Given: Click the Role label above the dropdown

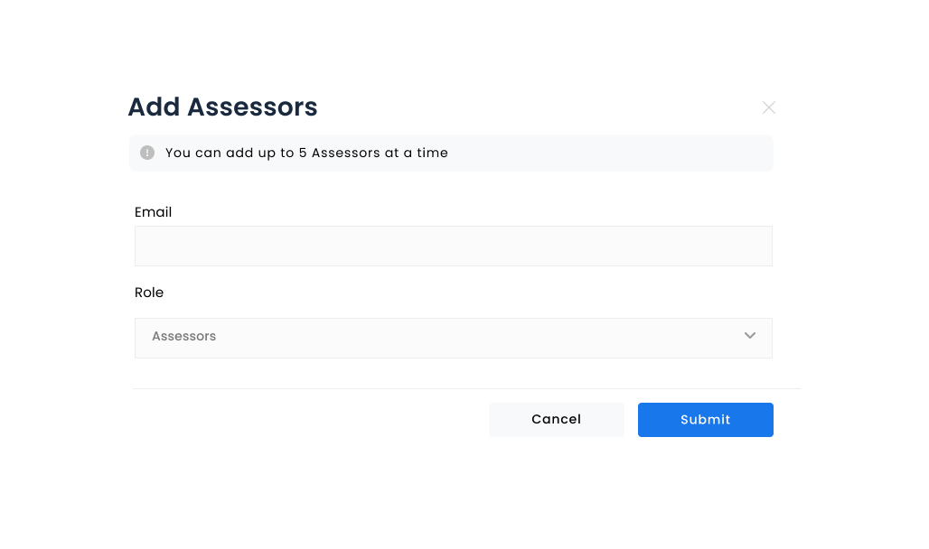Looking at the screenshot, I should point(149,292).
